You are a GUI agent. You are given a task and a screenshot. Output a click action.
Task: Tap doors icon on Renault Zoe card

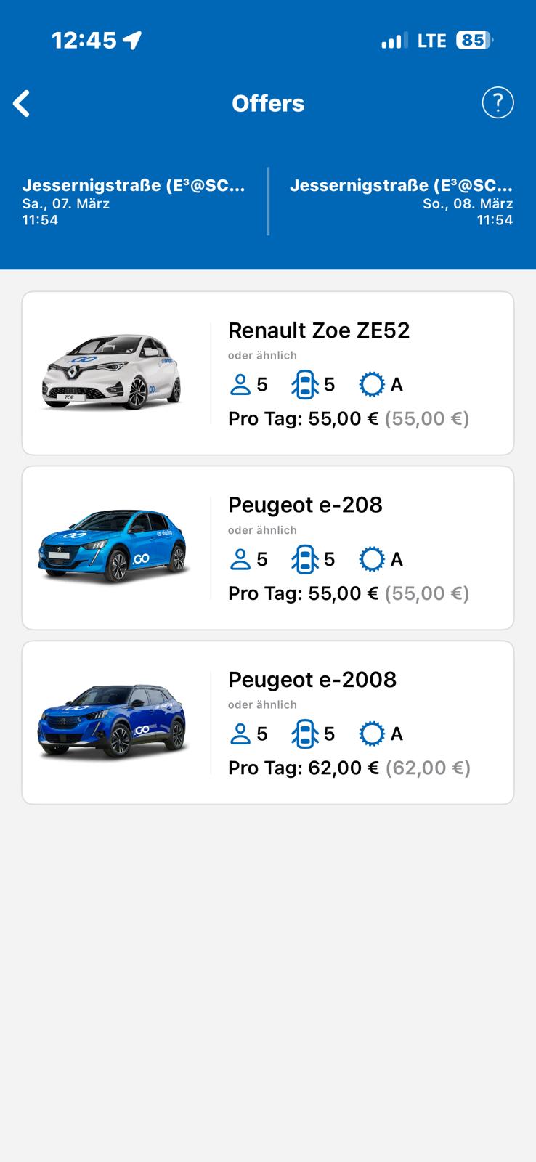[x=305, y=384]
